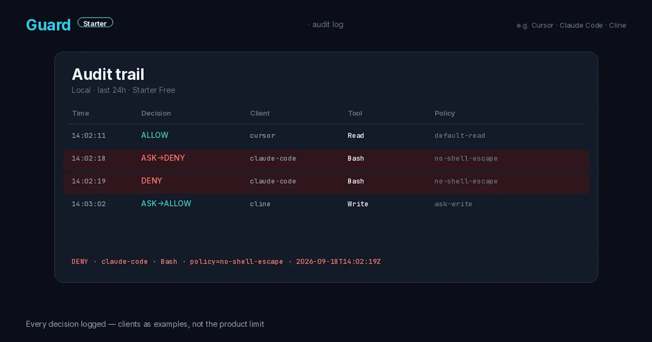Click the ASK→DENY decision cell
The width and height of the screenshot is (652, 342).
click(x=163, y=158)
